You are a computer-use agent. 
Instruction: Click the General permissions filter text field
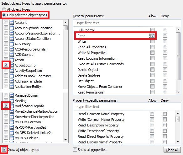click(127, 23)
